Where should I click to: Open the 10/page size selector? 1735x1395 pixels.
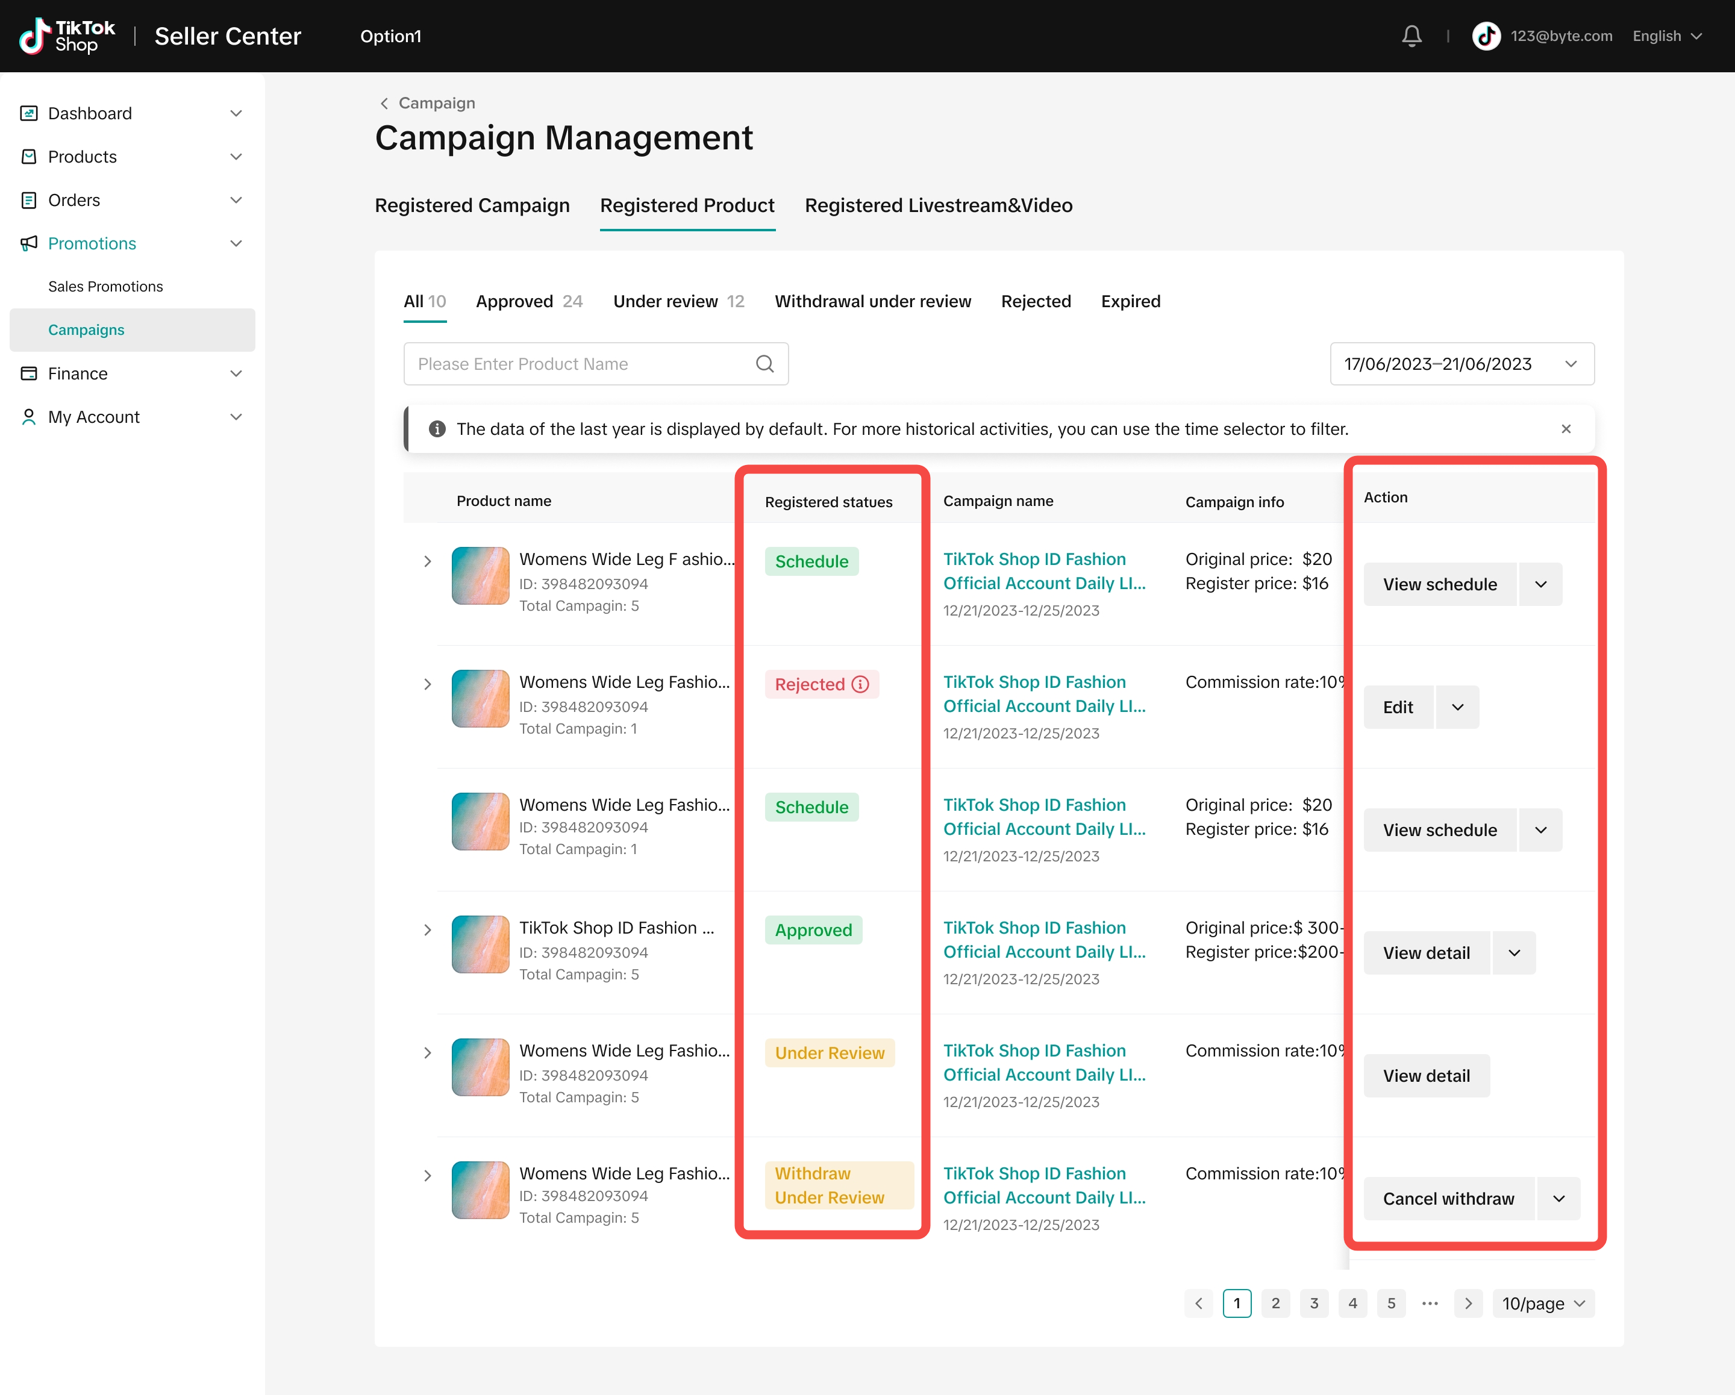tap(1543, 1303)
